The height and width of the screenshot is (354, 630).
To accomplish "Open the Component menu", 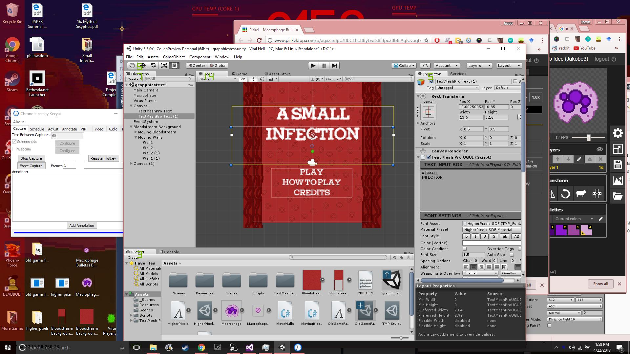I will [x=199, y=57].
